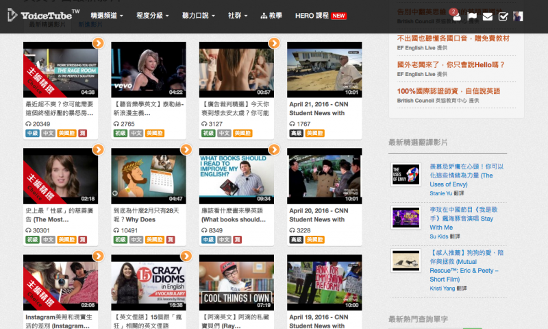Image resolution: width=548 pixels, height=329 pixels.
Task: Open Mutual Rescue Eric & Peety sidebar link
Action: pos(466,266)
